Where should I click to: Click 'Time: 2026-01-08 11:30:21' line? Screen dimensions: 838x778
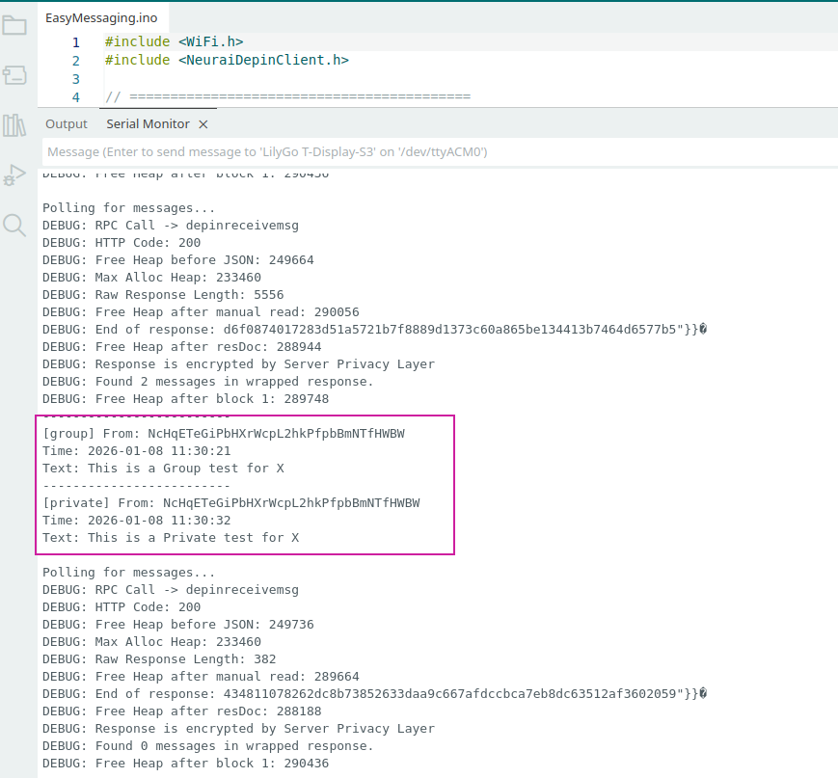[137, 451]
